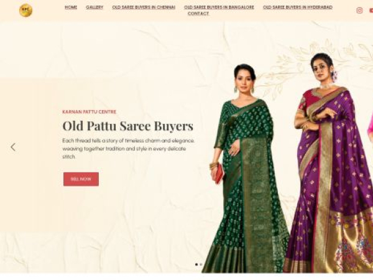Click the gold KPC logo
The height and width of the screenshot is (280, 373).
(x=25, y=11)
